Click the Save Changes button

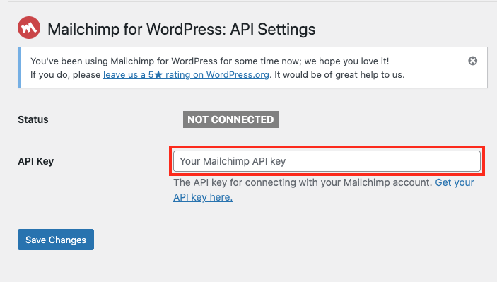coord(56,240)
